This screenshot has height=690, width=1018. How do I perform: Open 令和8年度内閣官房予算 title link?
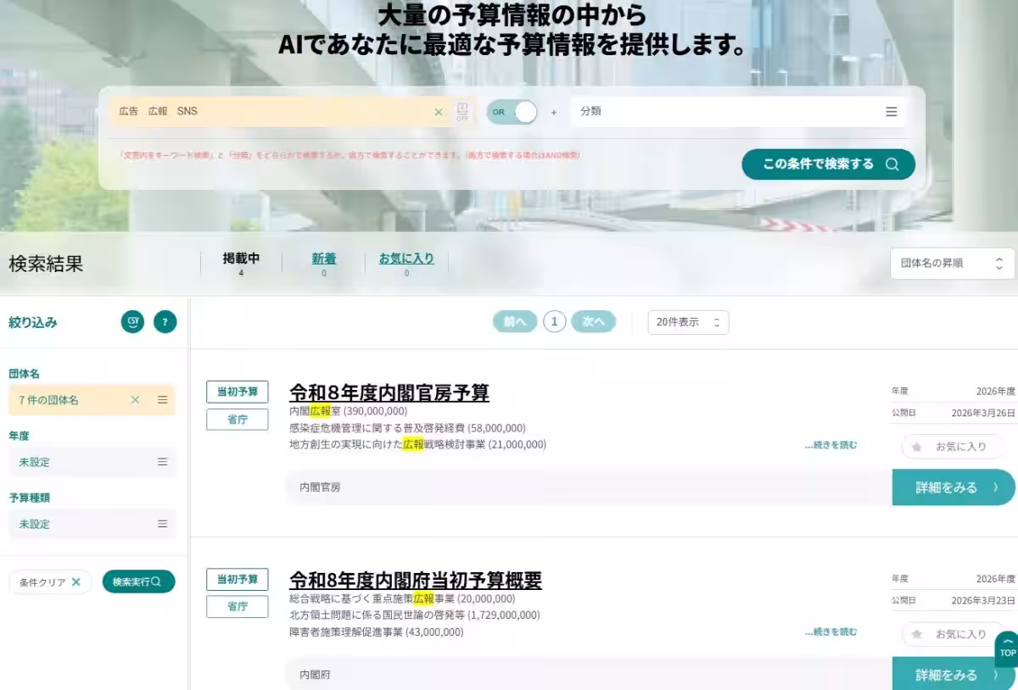pos(389,393)
